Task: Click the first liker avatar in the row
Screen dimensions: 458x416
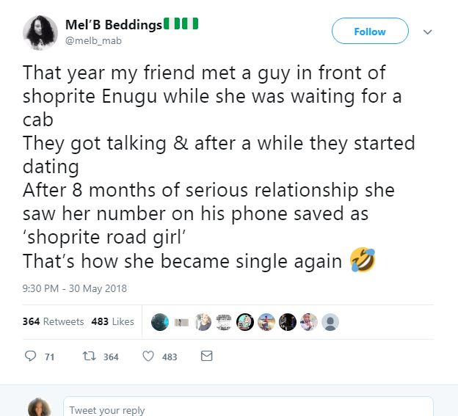Action: tap(160, 322)
